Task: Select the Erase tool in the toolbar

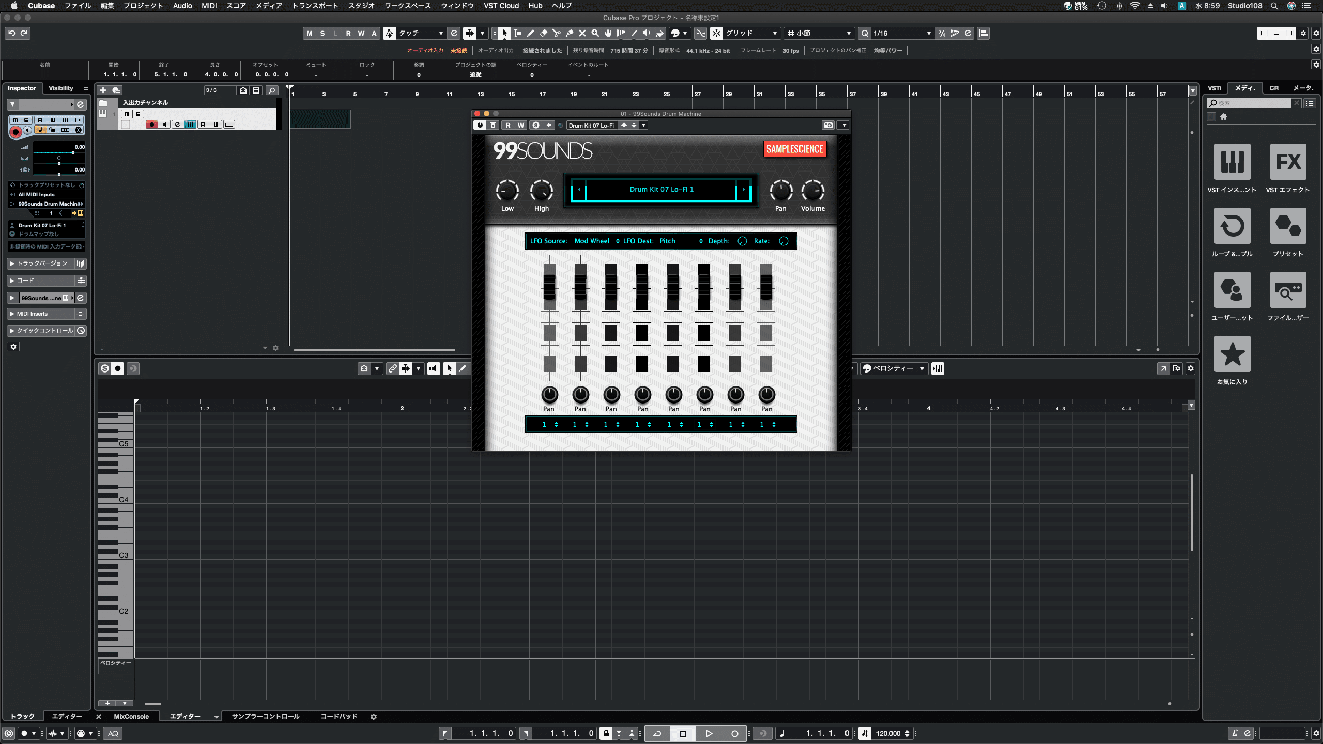Action: [543, 33]
